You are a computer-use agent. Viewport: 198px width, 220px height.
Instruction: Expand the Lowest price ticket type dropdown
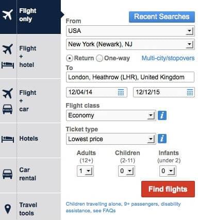111,139
